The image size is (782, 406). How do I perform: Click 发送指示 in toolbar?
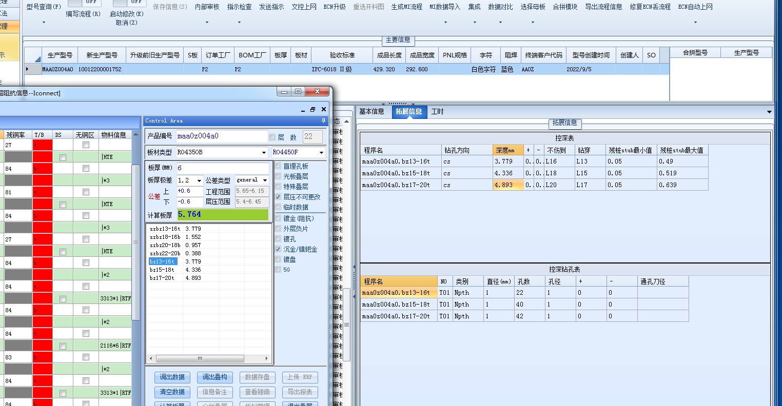pos(271,7)
